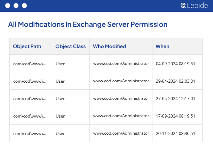Click Administrator entry in the 27-05-2024 row

point(121,98)
